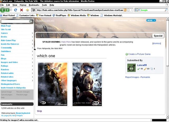
Task: Open the Distinguished Users link
Action: (x=10, y=84)
